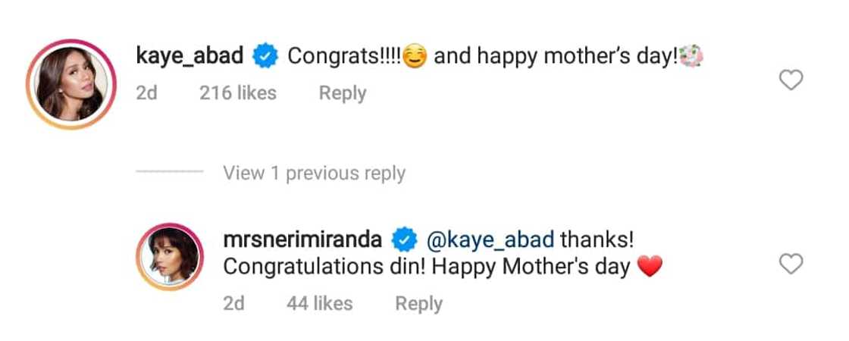View the 216 likes list

(237, 93)
